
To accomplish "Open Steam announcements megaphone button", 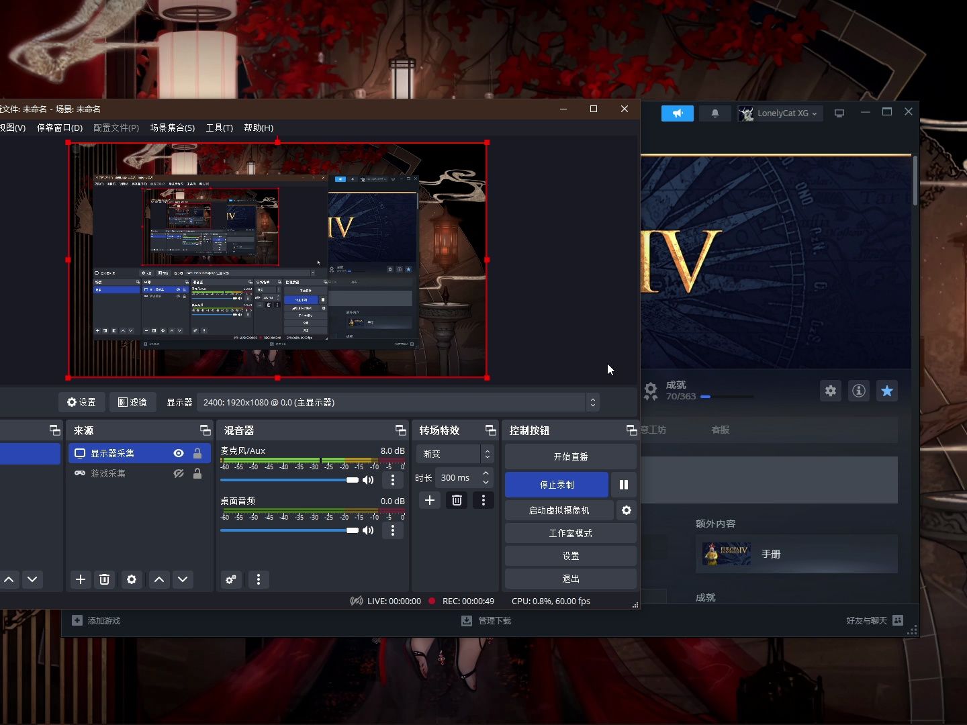I will pos(678,113).
